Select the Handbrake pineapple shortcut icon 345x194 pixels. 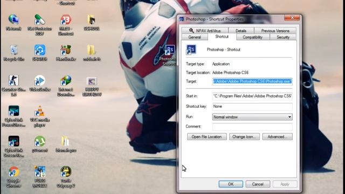click(x=66, y=50)
